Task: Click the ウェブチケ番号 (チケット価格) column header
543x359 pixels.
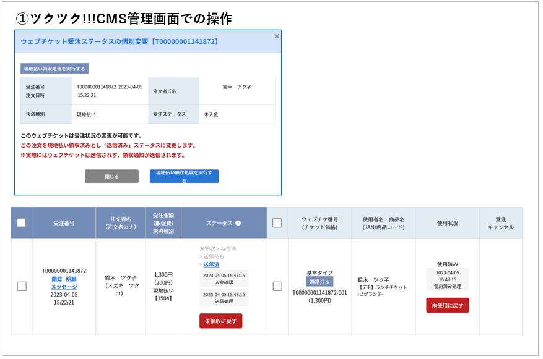Action: (x=319, y=223)
